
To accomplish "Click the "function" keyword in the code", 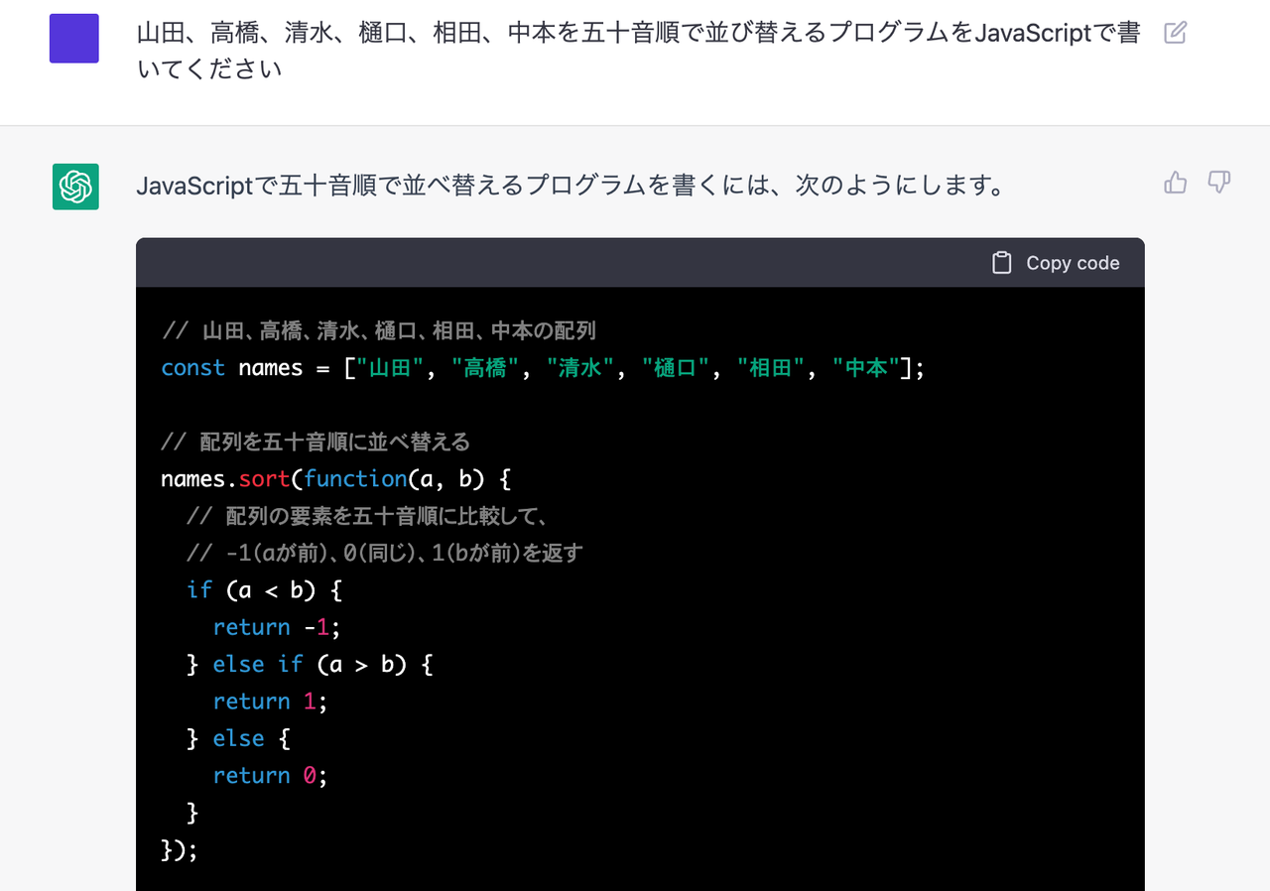I will tap(355, 479).
